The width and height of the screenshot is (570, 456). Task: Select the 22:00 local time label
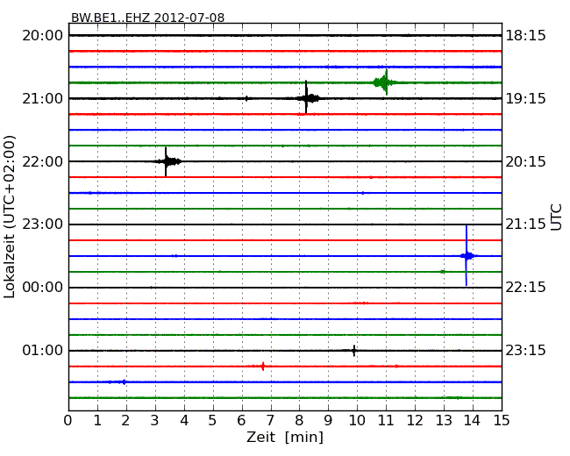coord(43,161)
